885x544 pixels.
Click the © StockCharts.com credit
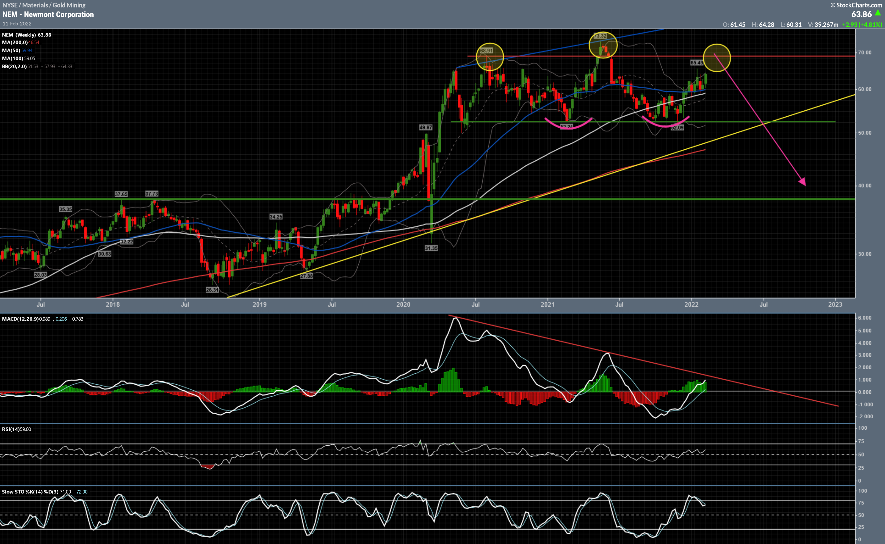856,5
